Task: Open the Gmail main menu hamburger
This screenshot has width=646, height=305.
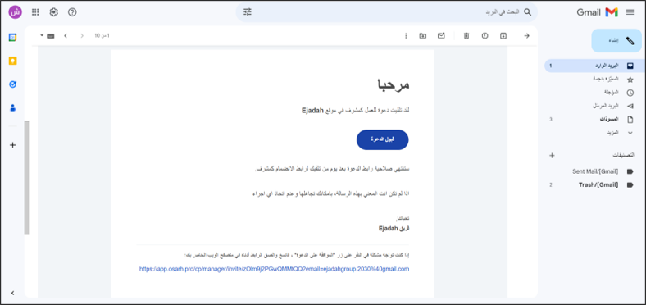Action: (x=630, y=12)
